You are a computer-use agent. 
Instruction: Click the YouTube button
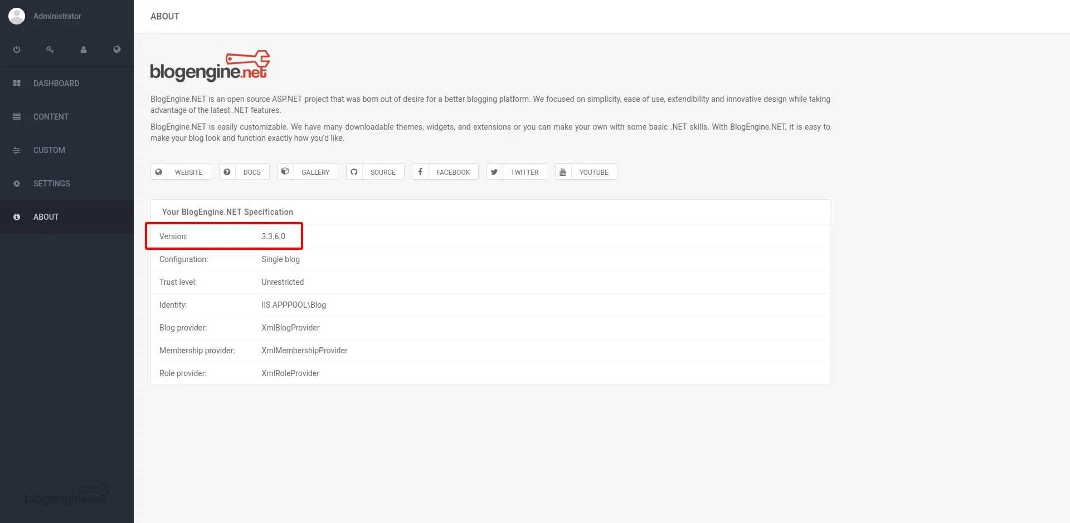(586, 172)
